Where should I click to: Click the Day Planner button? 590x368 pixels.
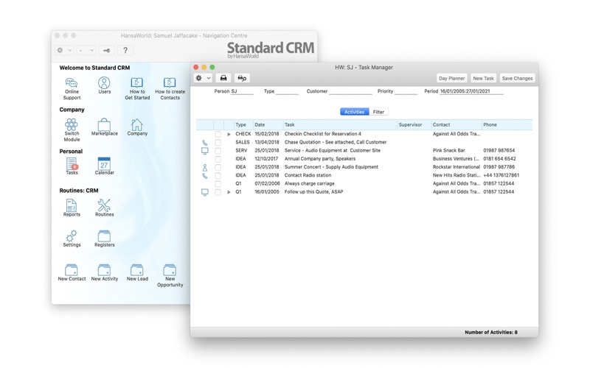coord(451,78)
